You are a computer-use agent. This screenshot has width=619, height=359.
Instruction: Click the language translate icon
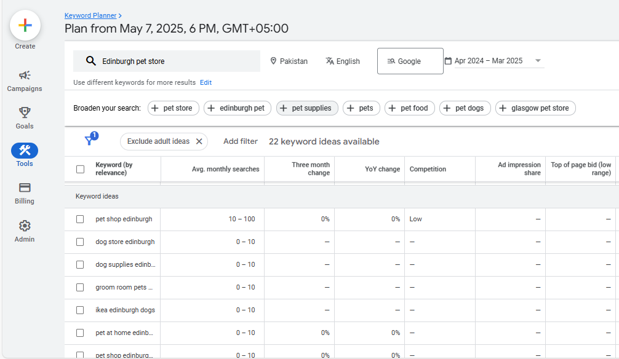pos(330,61)
